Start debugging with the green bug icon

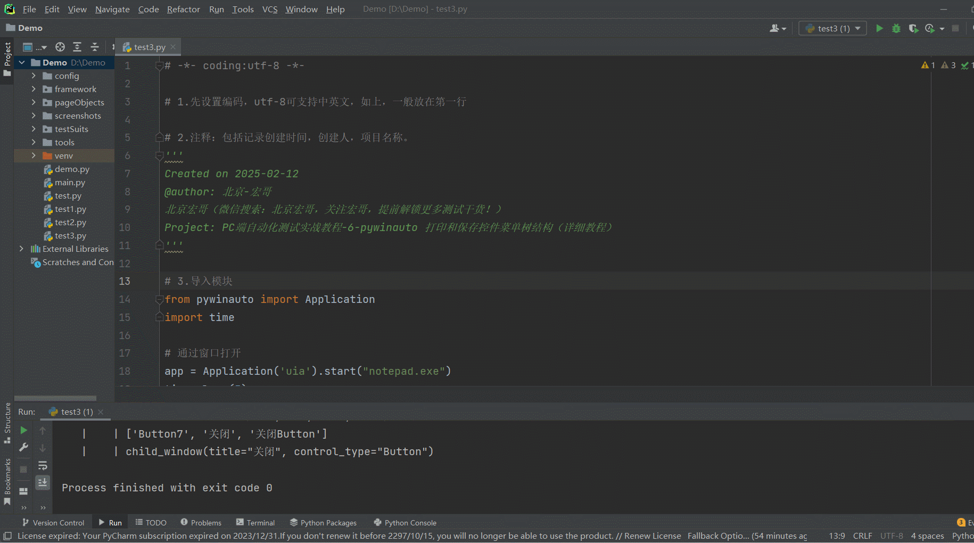pos(896,28)
